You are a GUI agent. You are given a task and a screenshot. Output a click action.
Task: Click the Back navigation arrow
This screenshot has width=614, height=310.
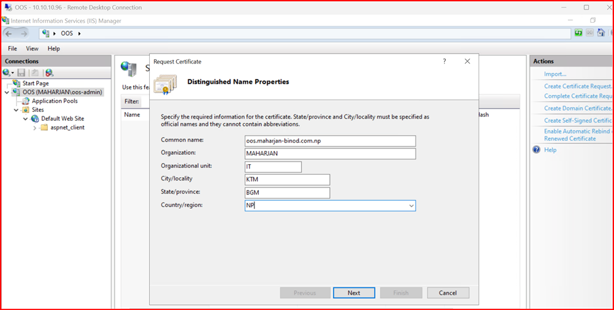(9, 33)
